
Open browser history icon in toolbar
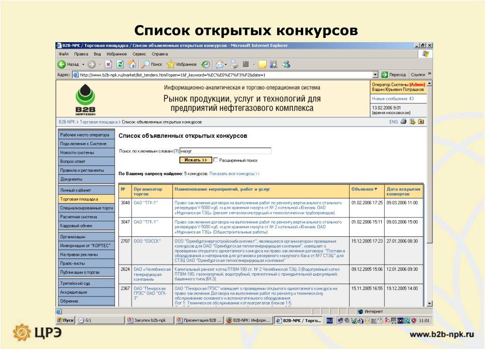(206, 64)
